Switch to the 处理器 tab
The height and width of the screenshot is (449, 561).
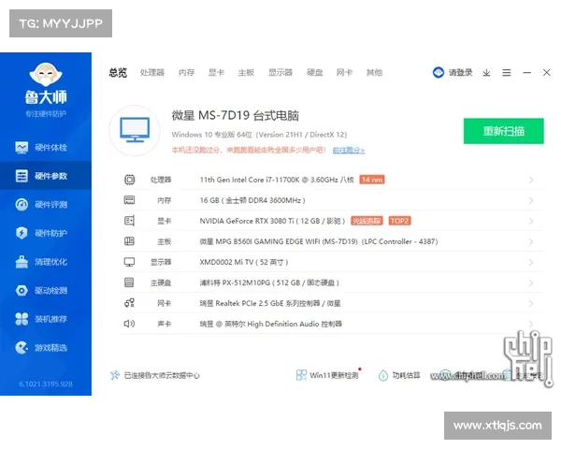pyautogui.click(x=152, y=73)
